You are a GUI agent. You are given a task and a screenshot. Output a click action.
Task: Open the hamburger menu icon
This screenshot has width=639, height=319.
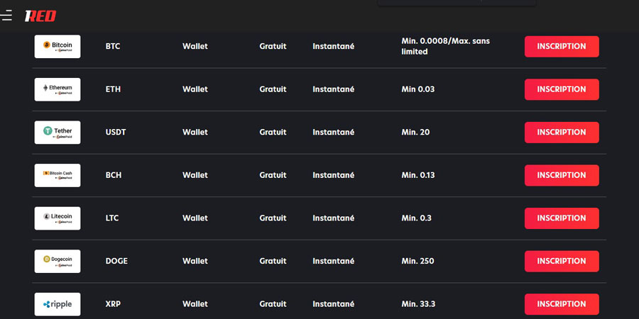pos(6,16)
